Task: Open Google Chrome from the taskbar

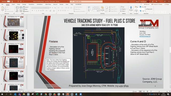Action: pyautogui.click(x=46, y=94)
